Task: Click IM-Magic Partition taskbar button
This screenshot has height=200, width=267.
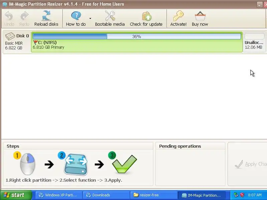Action: pos(202,195)
